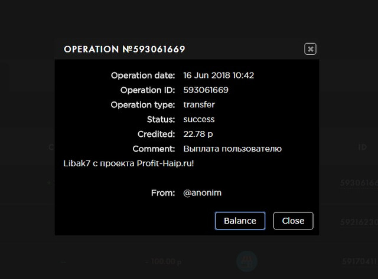378x279 pixels.
Task: Open the dimmed operation row 59216230
Action: click(x=359, y=222)
